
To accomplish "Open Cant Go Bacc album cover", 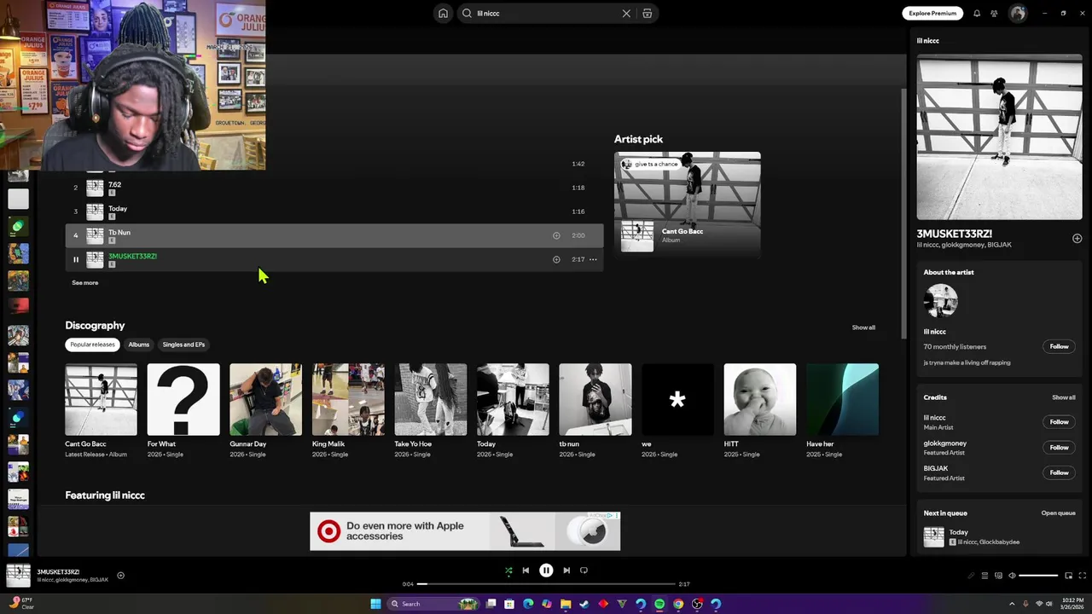I will coord(101,400).
